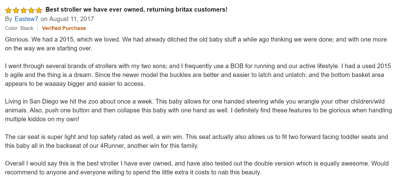The height and width of the screenshot is (182, 395).
Task: Click the word '4Runner' in the review
Action: [x=112, y=146]
